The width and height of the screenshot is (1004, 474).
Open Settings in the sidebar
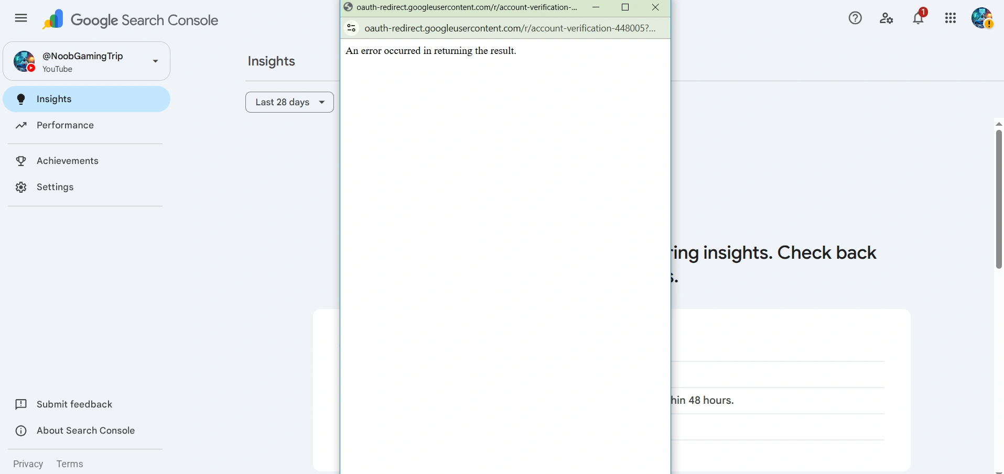[87, 187]
